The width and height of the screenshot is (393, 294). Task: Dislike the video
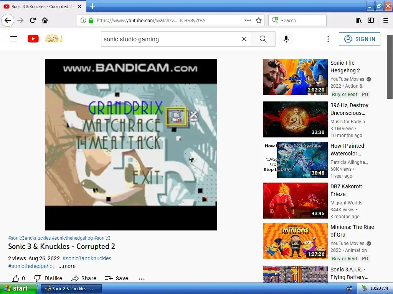(48, 278)
